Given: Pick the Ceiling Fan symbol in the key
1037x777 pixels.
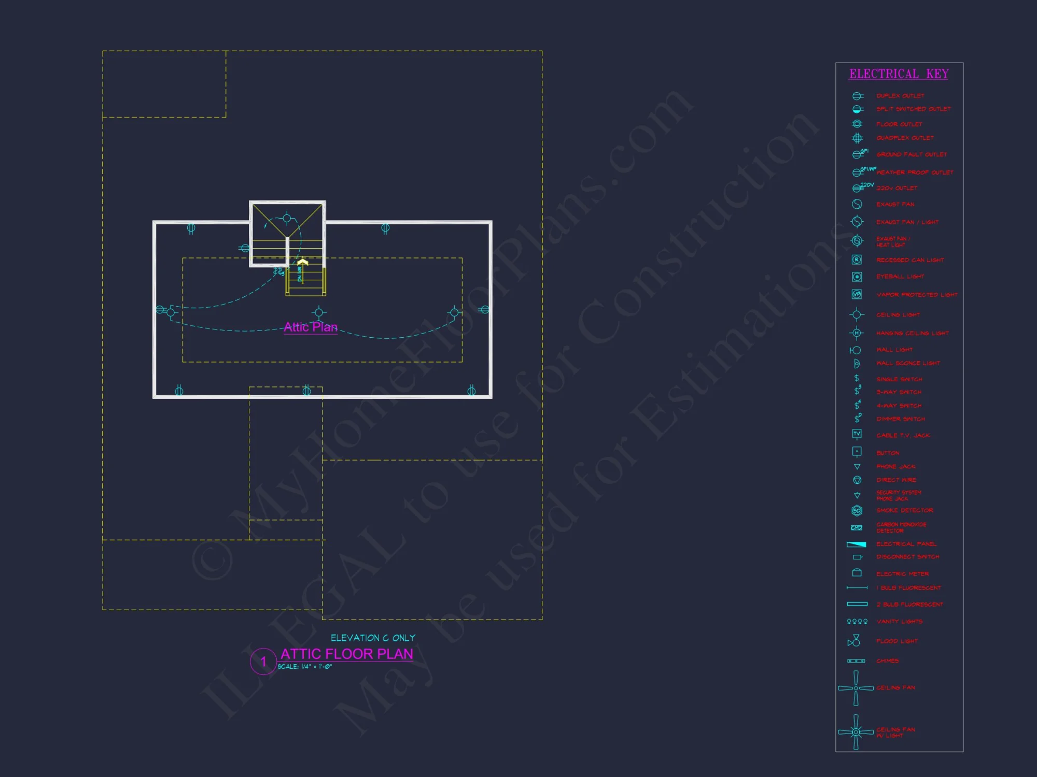Looking at the screenshot, I should click(x=856, y=688).
